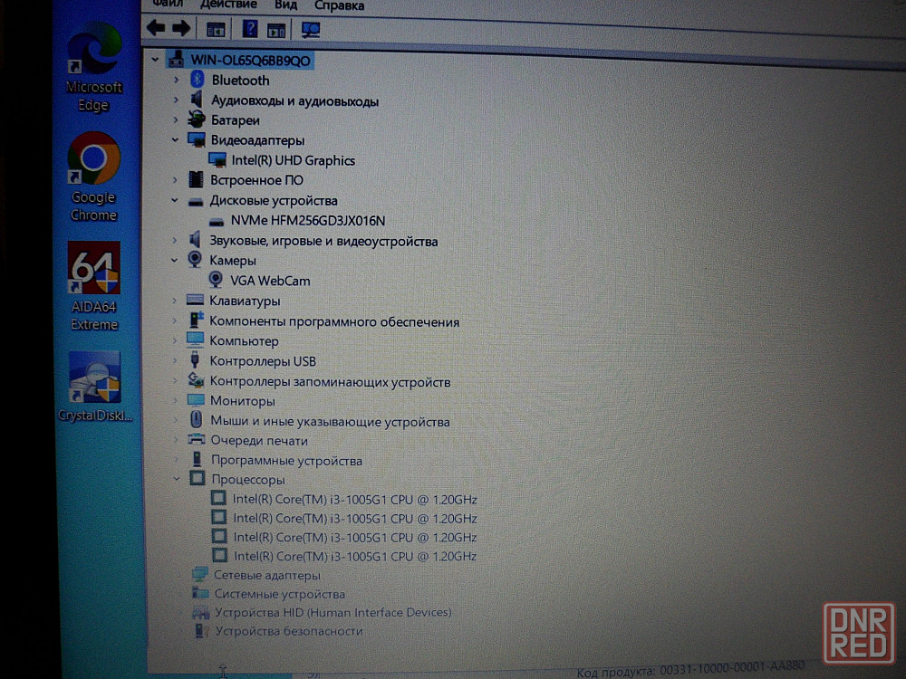Expand the Bluetooth category
Screen dimensions: 906x679
[x=176, y=81]
